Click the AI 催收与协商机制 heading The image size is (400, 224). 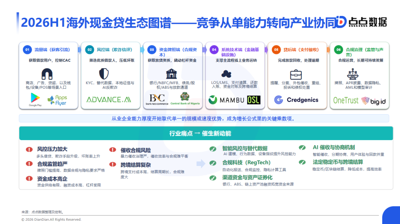tap(334, 147)
